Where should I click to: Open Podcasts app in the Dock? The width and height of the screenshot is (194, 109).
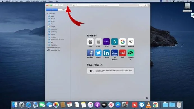click(97, 105)
